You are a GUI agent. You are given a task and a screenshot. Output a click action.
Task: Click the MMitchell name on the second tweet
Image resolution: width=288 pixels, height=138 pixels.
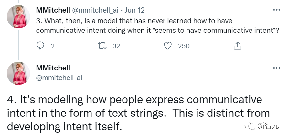pos(53,68)
